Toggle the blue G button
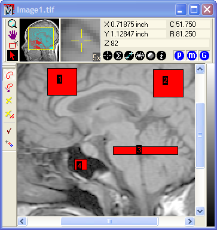Image resolution: width=217 pixels, height=230 pixels. tap(204, 56)
